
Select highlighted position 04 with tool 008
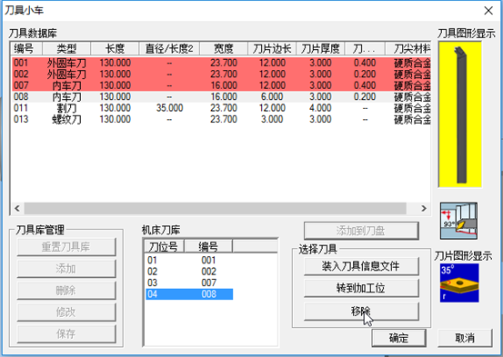point(189,294)
